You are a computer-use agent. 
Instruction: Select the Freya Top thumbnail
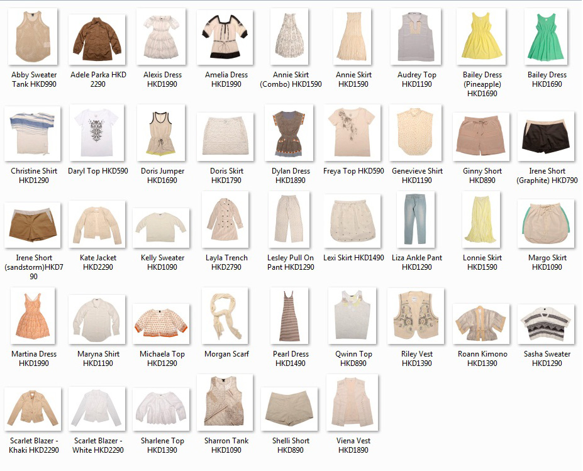point(352,133)
